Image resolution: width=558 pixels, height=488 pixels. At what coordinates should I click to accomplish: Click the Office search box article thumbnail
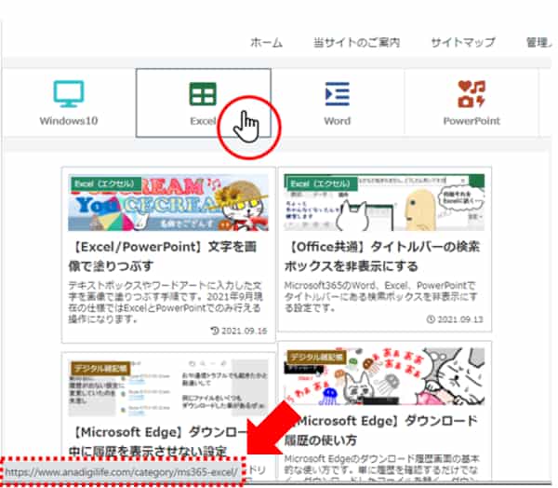point(384,202)
